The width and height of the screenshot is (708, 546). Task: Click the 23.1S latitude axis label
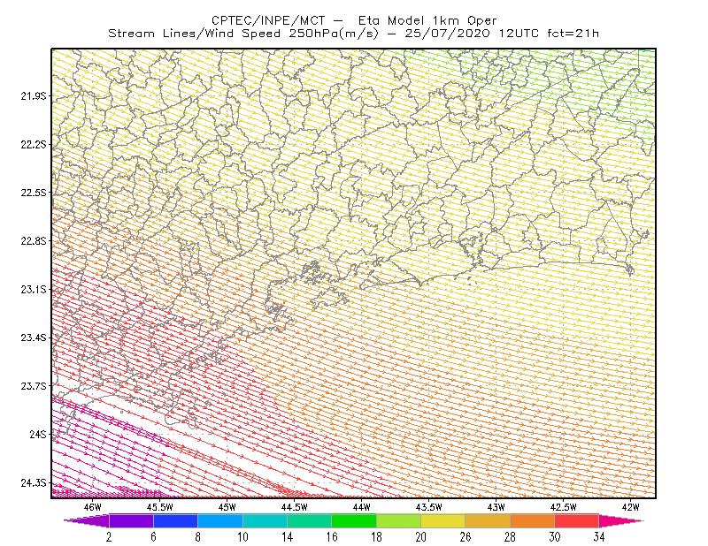34,289
